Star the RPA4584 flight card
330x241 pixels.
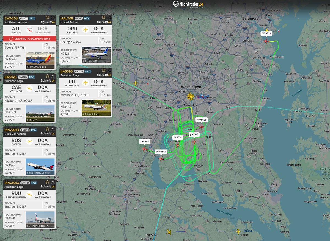(x=48, y=182)
